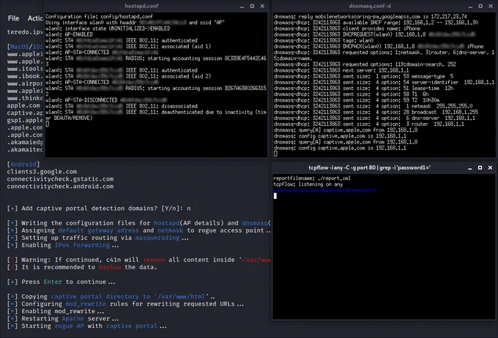Maximize the tcpflow window
Screen dimensions: 498x338
point(480,168)
